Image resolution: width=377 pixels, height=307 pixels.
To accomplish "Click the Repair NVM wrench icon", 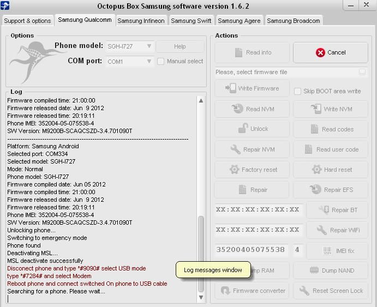I will click(x=235, y=149).
